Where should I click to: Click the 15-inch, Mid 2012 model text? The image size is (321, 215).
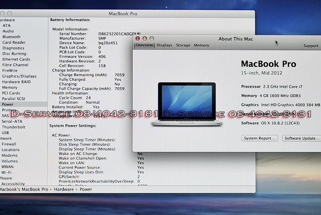[x=262, y=73]
